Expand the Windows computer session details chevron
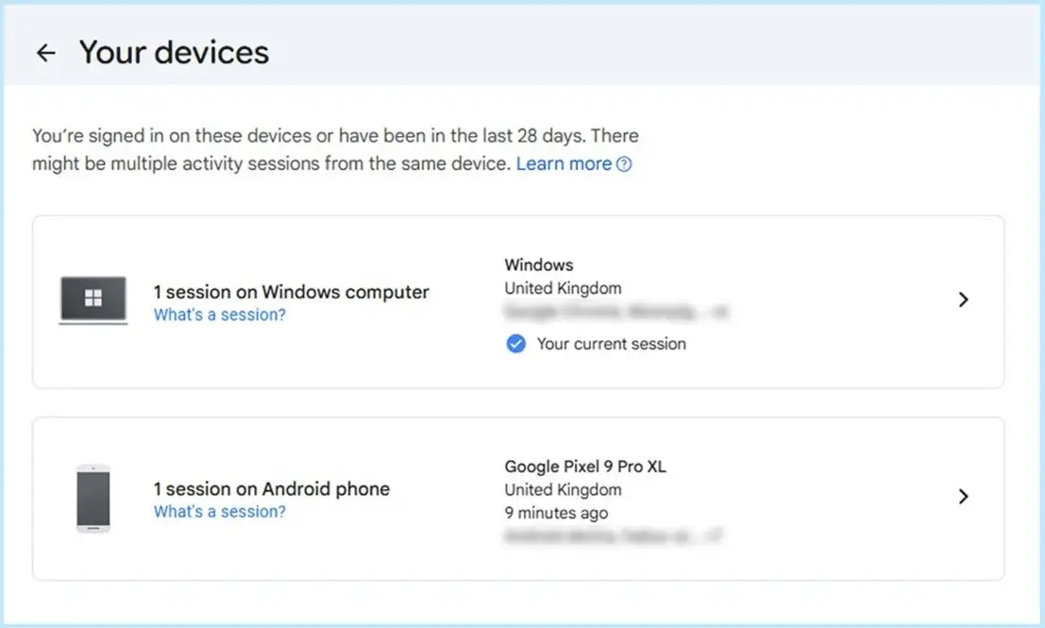Screen dimensions: 1045x628 tap(963, 300)
